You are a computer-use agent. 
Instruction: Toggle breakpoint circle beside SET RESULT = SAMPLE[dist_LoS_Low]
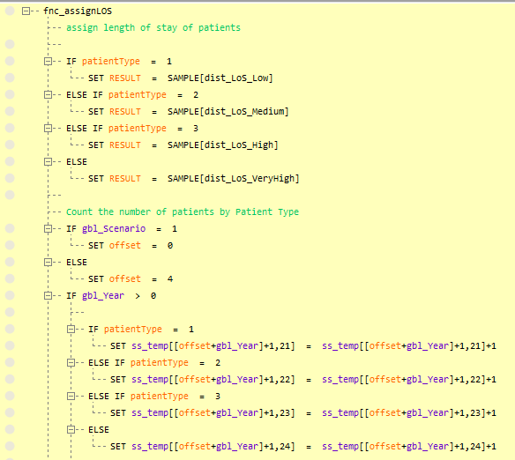click(10, 78)
